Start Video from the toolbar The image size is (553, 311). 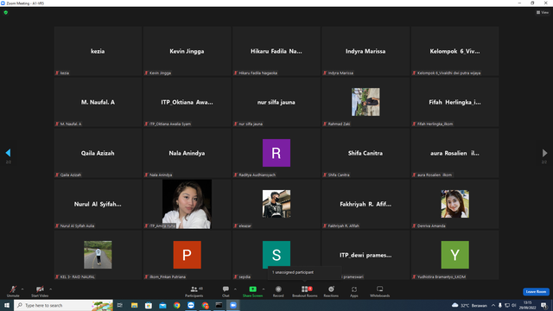tap(40, 291)
